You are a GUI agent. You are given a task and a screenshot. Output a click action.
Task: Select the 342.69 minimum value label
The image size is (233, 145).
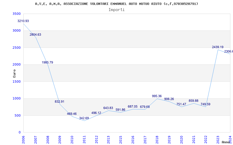point(84,118)
